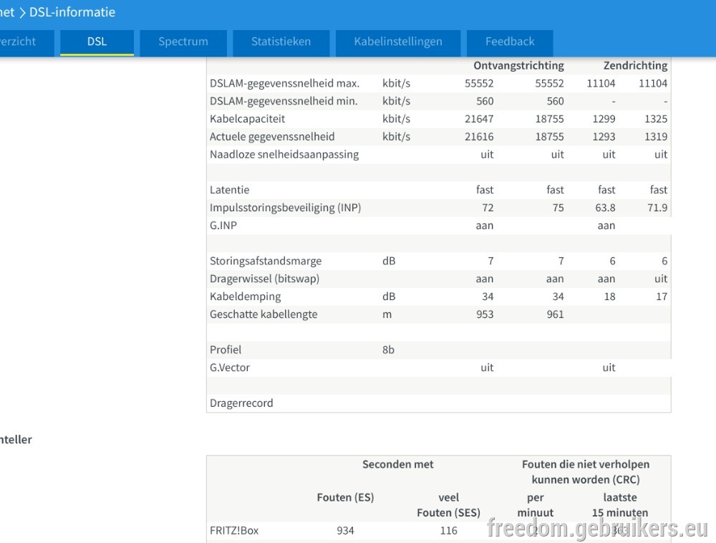Image resolution: width=716 pixels, height=543 pixels.
Task: Click the INP value 71.9
Action: [657, 208]
